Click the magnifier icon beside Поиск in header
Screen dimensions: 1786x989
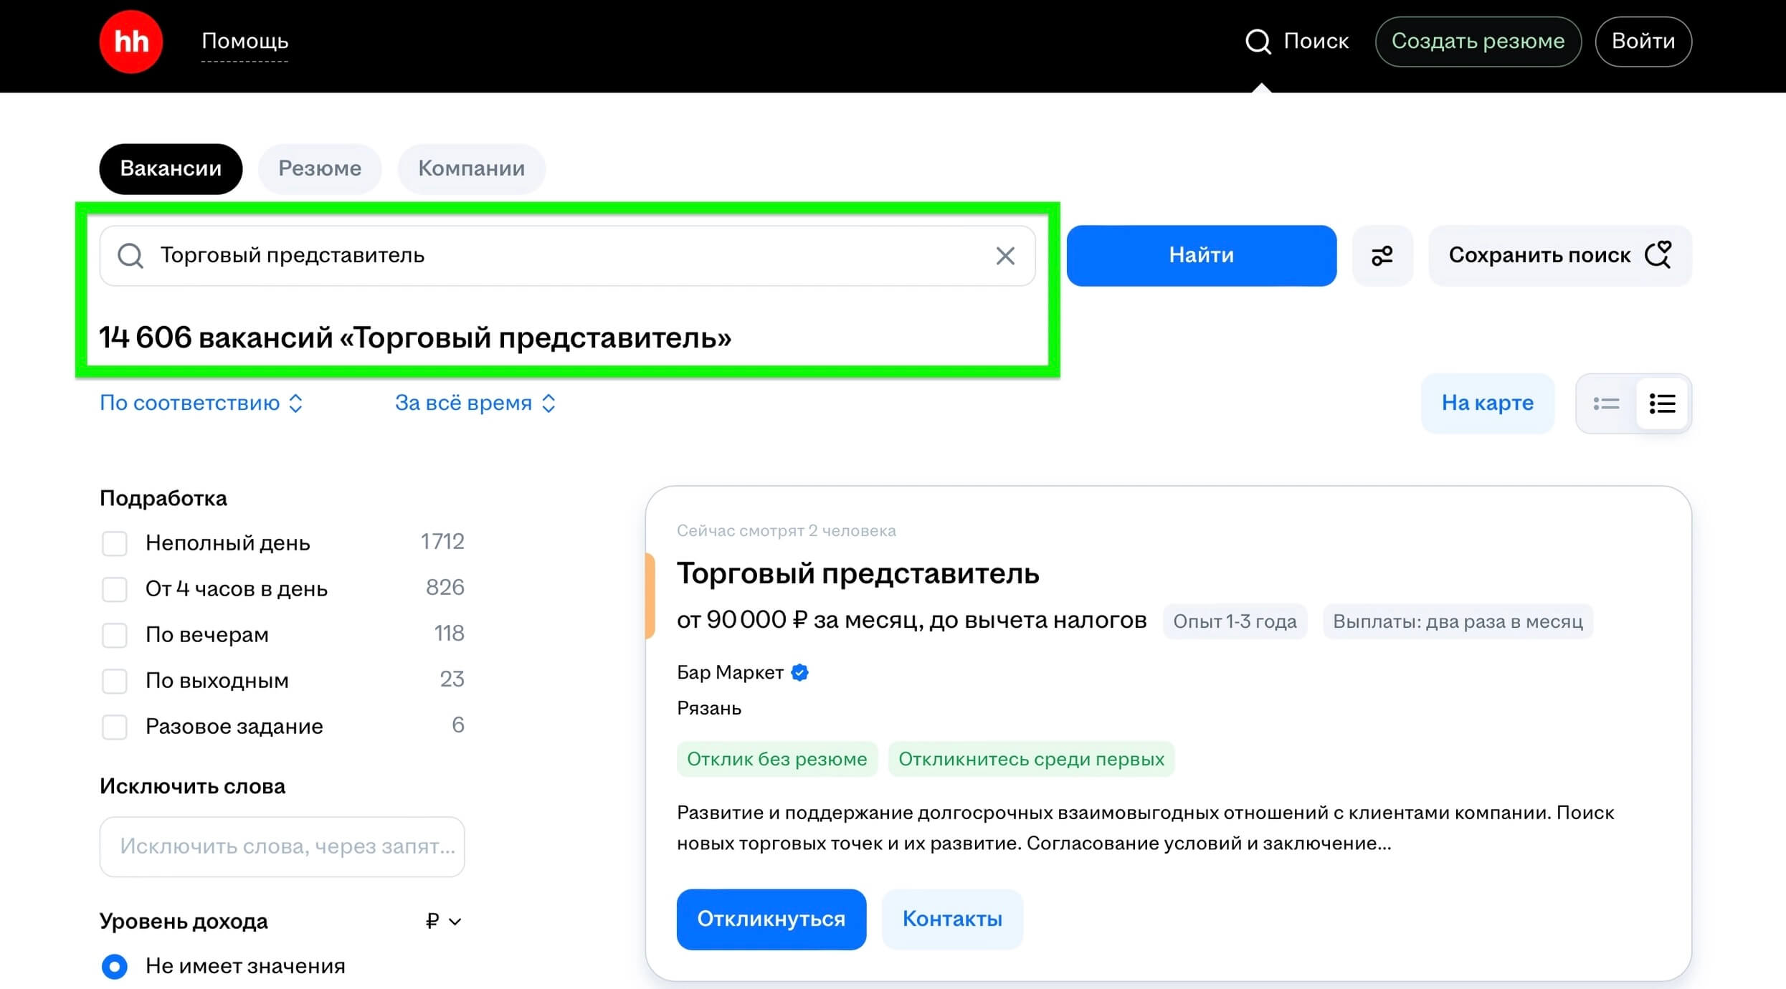tap(1258, 42)
